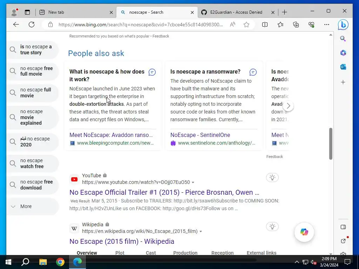The image size is (359, 269).
Task: Activate the Read aloud icon
Action: click(x=232, y=25)
